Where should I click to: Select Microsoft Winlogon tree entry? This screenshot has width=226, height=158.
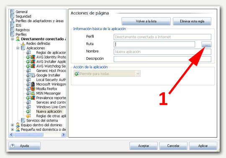tap(51, 84)
